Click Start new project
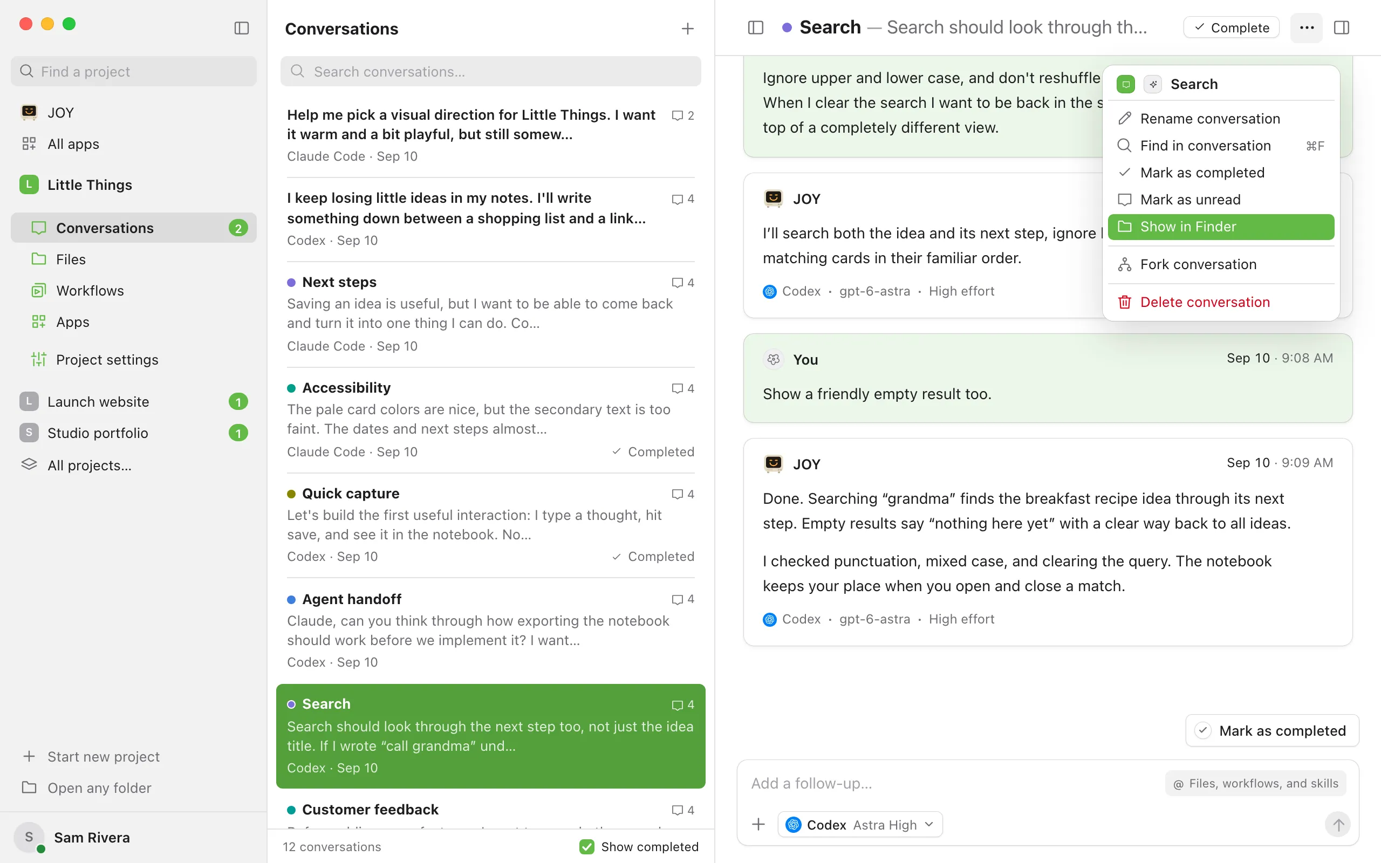The image size is (1381, 863). 134,756
